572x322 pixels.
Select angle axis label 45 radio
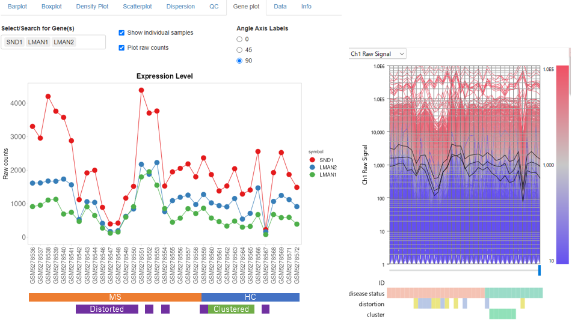(x=239, y=50)
